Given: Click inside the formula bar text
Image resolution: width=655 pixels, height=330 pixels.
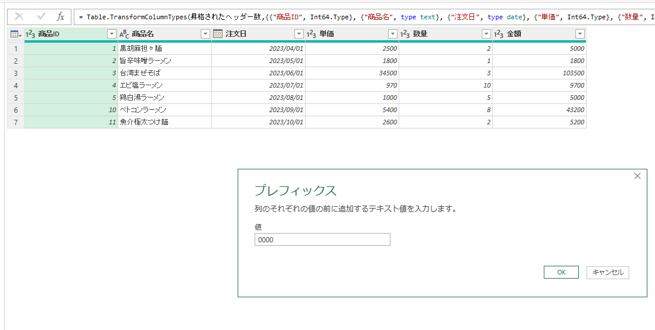Looking at the screenshot, I should (x=364, y=17).
